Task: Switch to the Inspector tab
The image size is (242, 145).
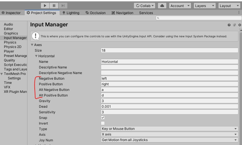Action: [x=11, y=13]
